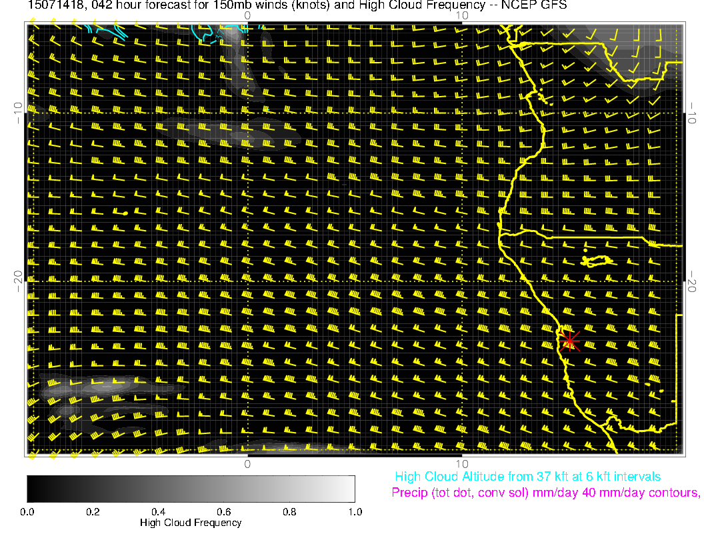
Task: Click the white end of the cloud frequency colorbar
Action: click(348, 488)
